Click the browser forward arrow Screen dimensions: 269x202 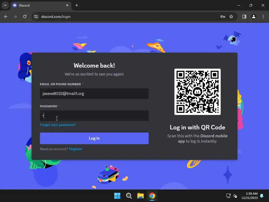point(15,17)
